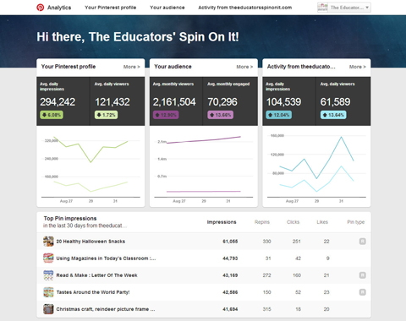
Task: Open Christmas craft, reindeer picture frame pin
Action: click(106, 309)
